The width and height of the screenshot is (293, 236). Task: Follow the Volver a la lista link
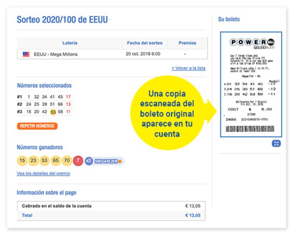coord(188,68)
